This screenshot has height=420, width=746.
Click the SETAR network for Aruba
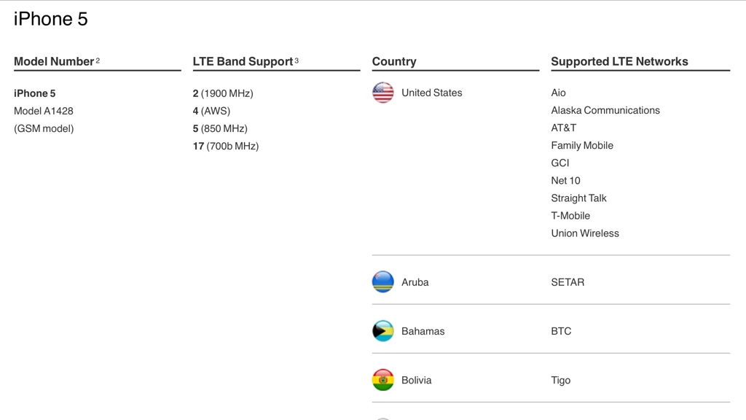(x=568, y=282)
